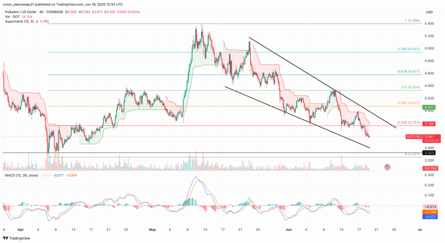Open the USD currency selector
445x243 pixels.
pyautogui.click(x=429, y=12)
